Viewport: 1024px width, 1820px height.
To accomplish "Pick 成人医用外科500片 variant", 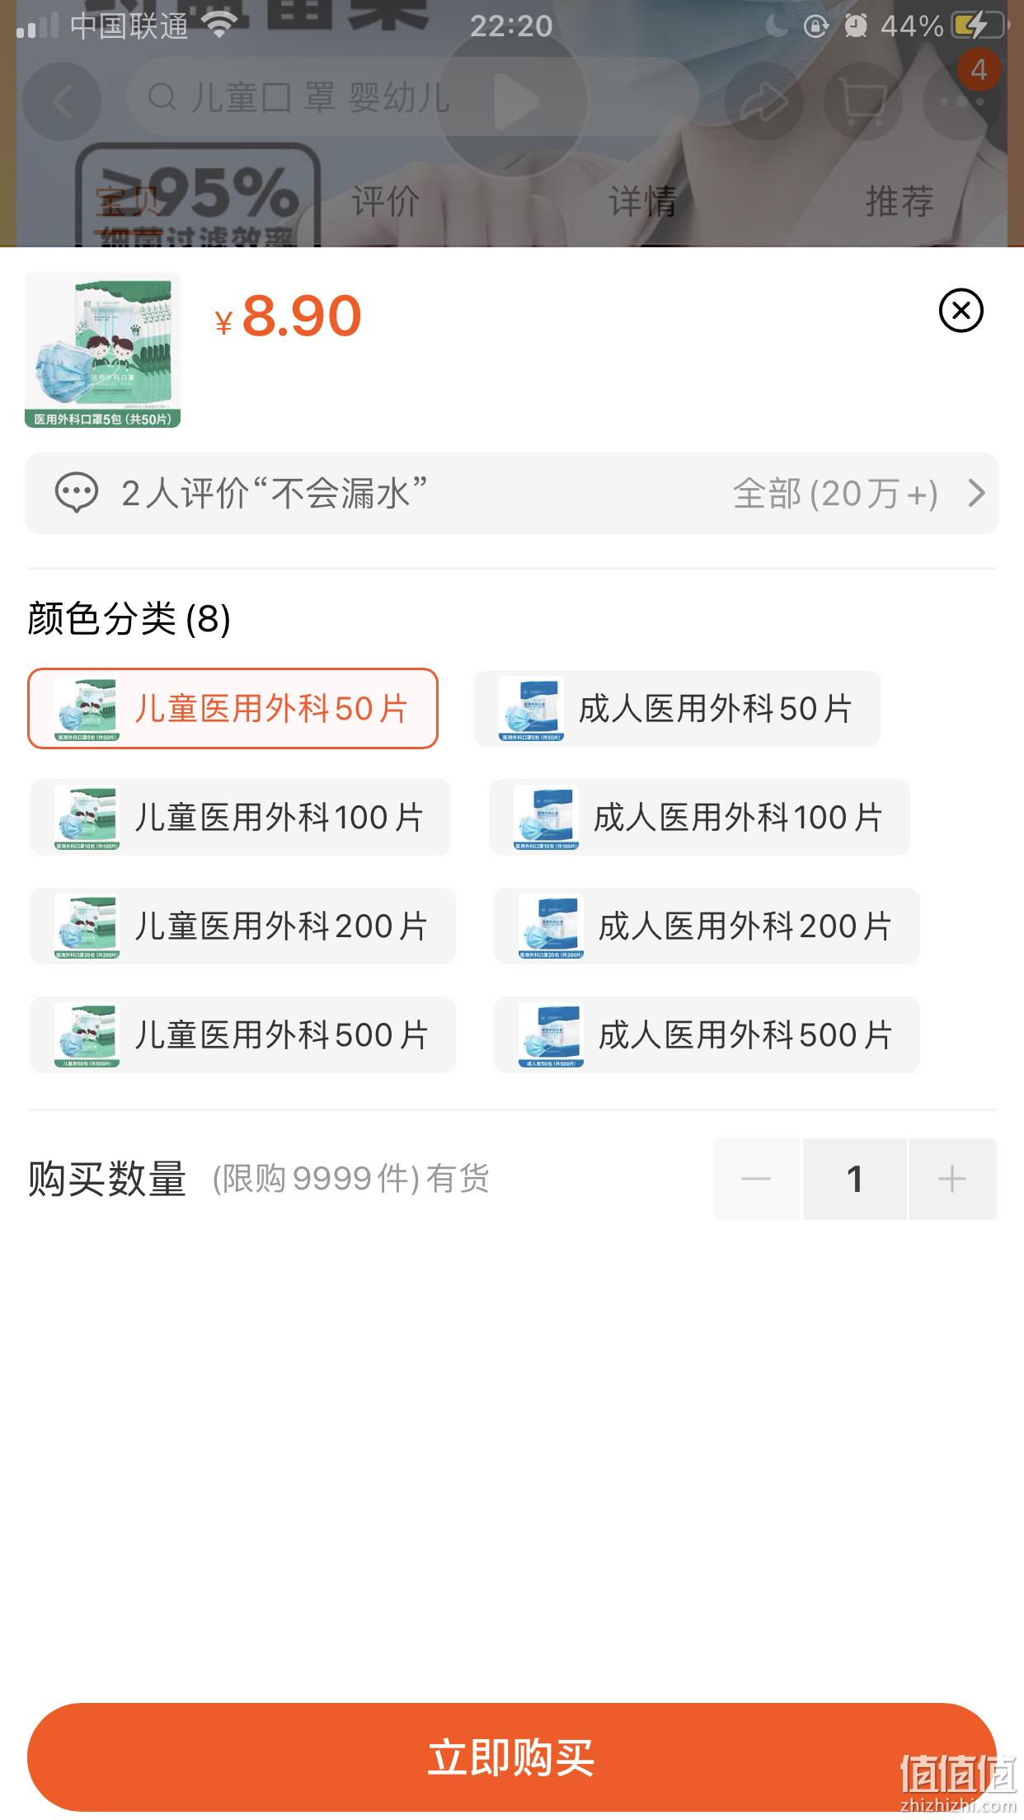I will pos(707,1035).
